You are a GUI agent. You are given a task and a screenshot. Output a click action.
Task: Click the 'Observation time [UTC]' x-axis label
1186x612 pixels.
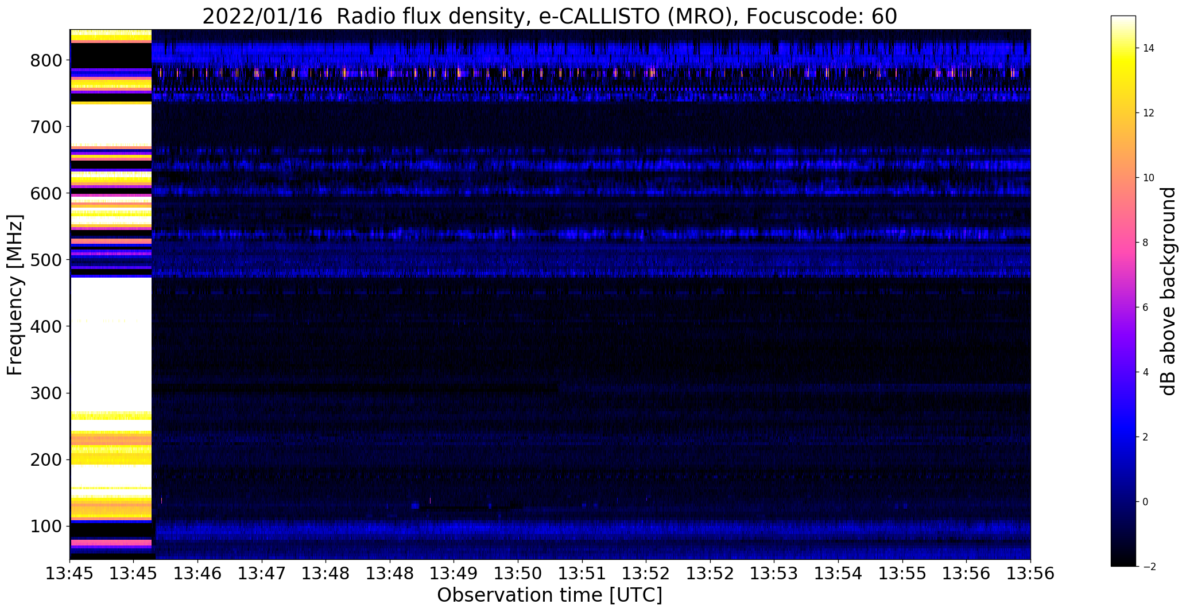coord(549,595)
